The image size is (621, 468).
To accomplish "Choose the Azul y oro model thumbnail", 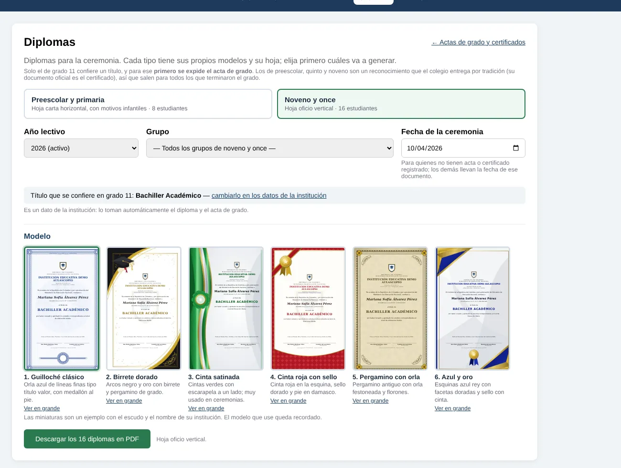I will click(x=472, y=308).
